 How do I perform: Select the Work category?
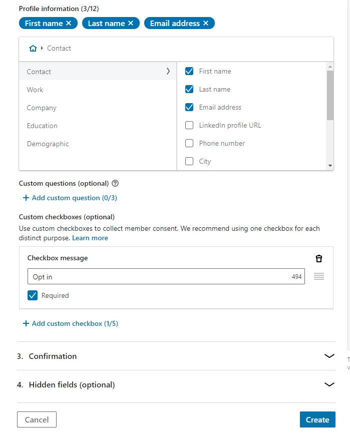click(x=35, y=90)
